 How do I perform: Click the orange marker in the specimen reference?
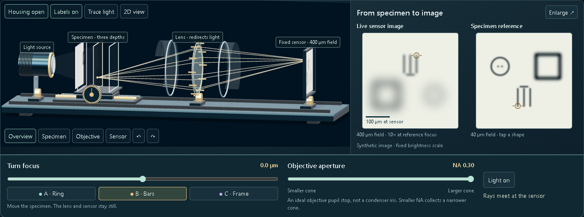517,106
